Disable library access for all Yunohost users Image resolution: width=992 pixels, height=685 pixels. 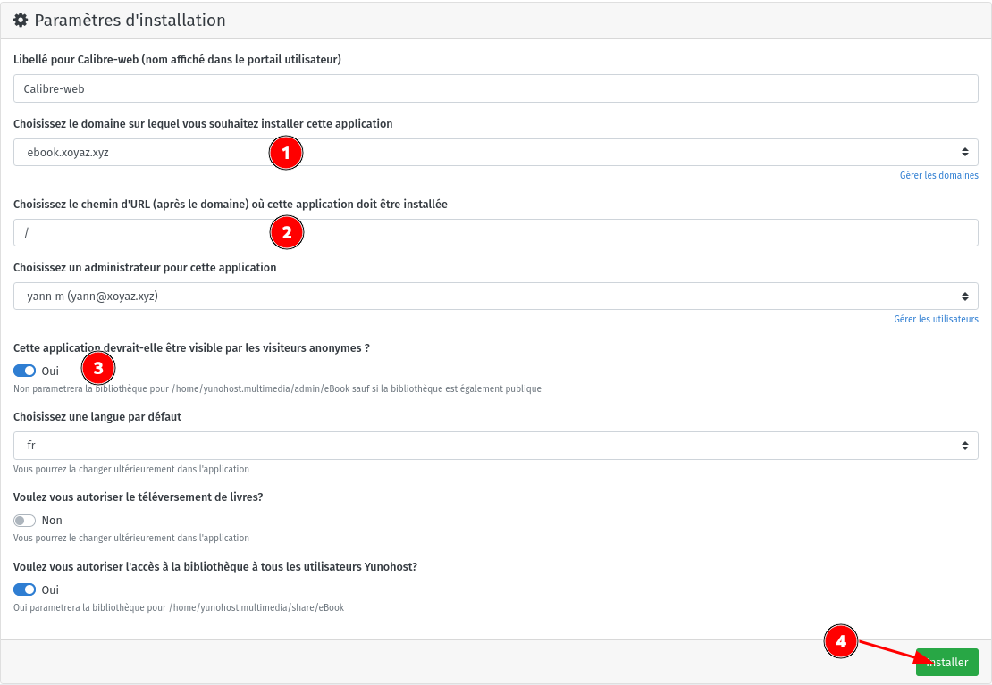(25, 589)
